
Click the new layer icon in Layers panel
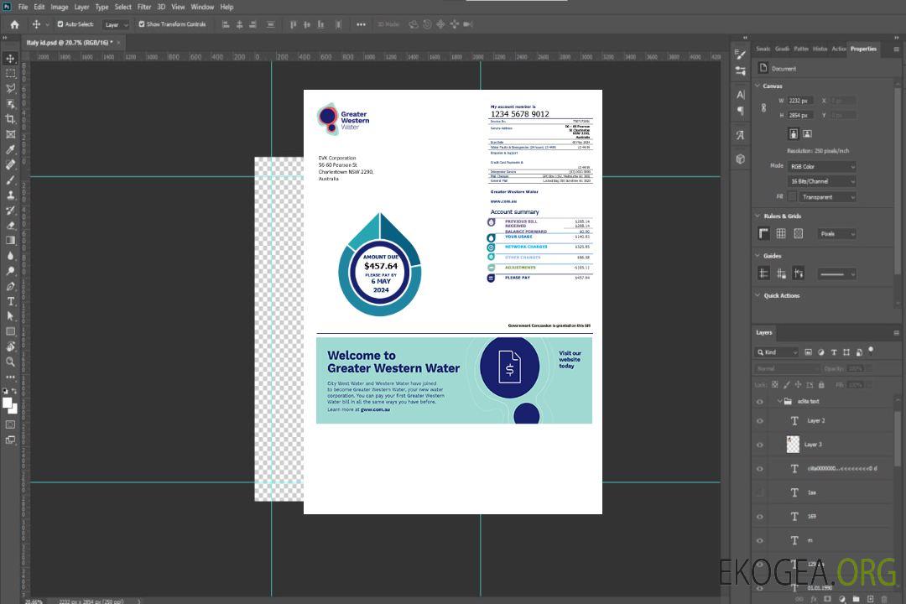(870, 599)
